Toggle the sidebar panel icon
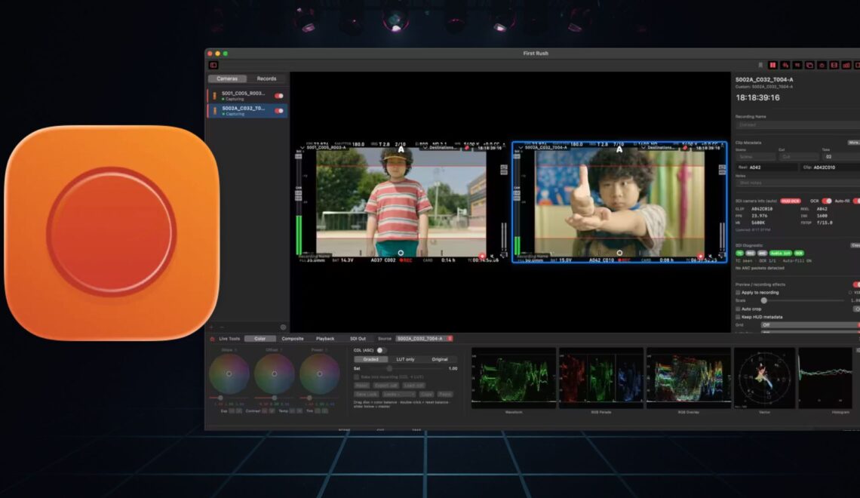 pyautogui.click(x=213, y=65)
